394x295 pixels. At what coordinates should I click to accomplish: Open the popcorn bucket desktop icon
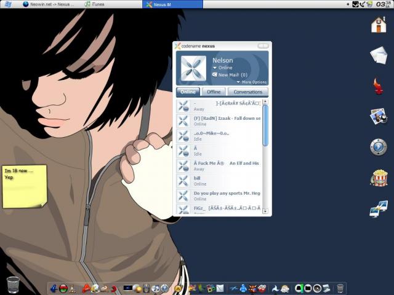[379, 178]
